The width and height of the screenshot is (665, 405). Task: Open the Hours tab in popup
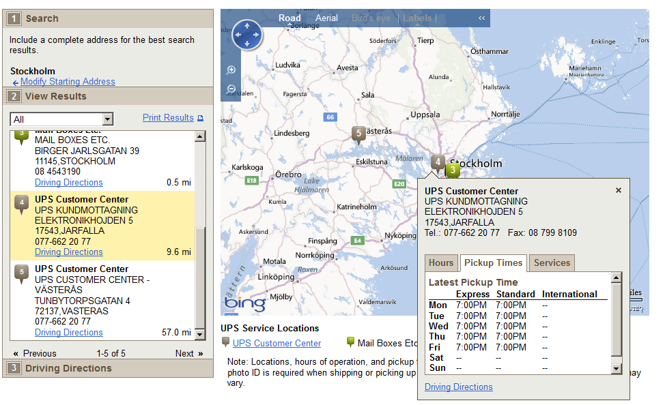(441, 263)
